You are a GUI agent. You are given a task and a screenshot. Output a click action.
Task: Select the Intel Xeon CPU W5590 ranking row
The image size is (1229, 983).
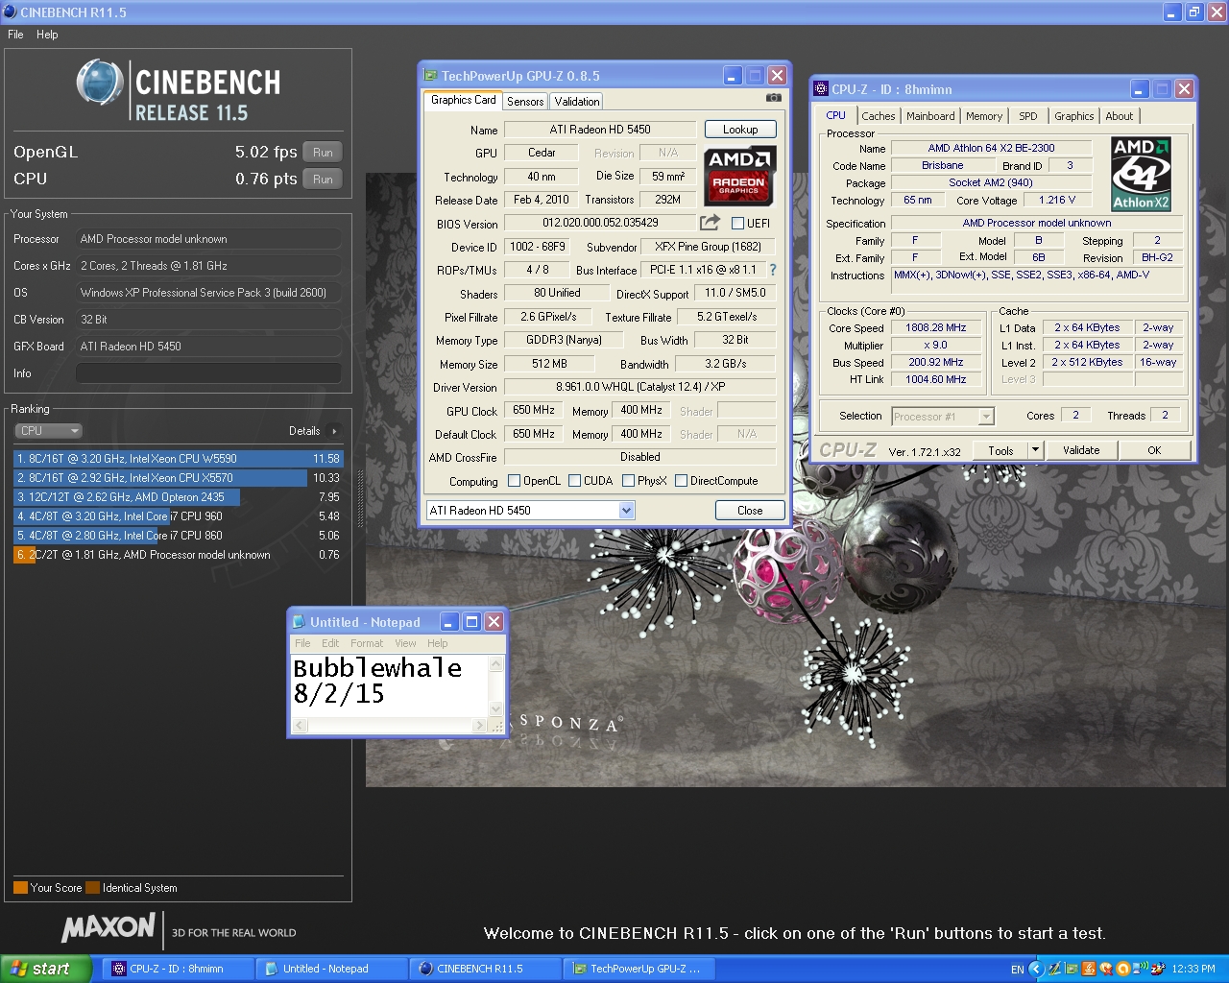179,459
